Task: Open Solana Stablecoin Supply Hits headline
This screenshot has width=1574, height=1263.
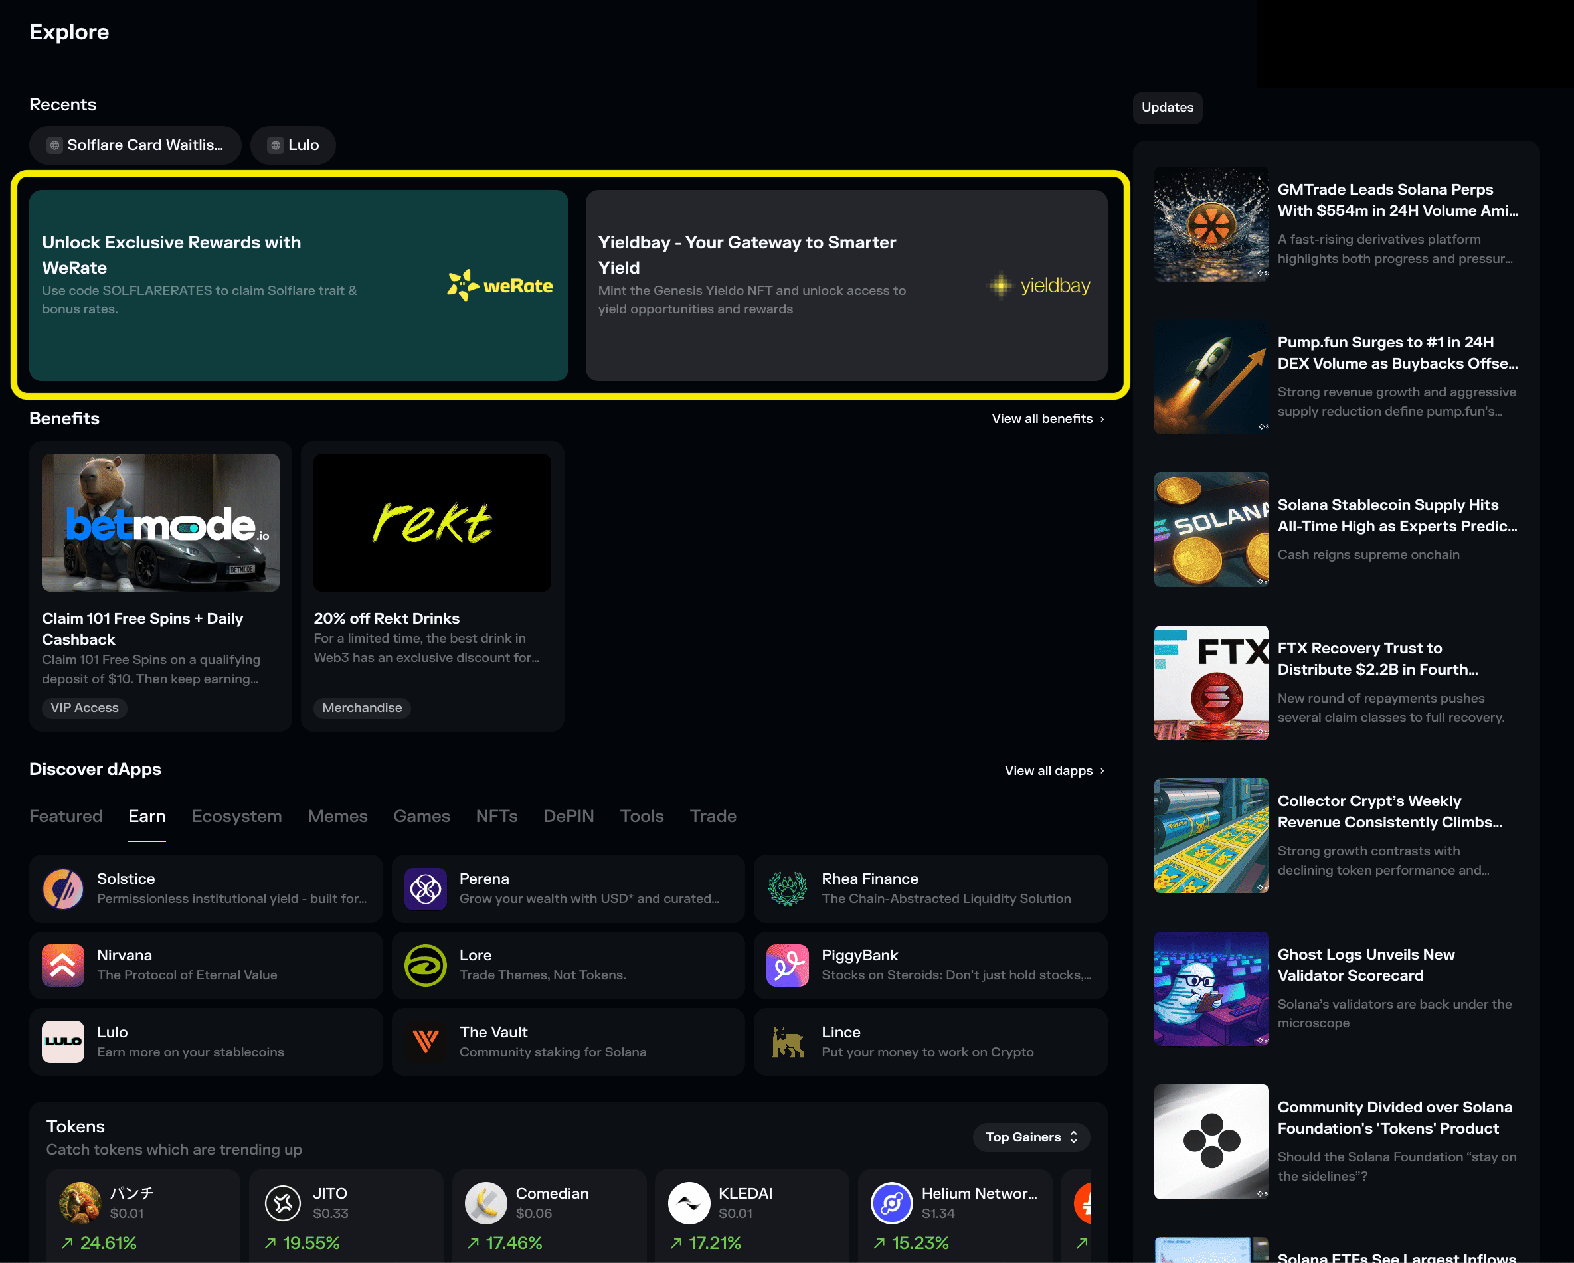Action: 1397,515
